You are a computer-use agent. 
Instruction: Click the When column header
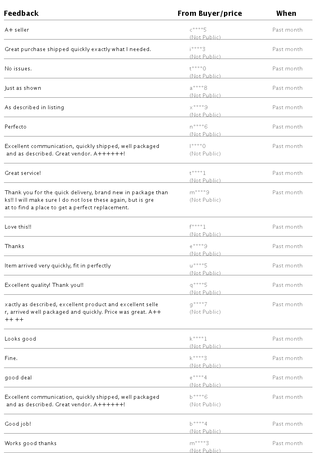coord(286,13)
